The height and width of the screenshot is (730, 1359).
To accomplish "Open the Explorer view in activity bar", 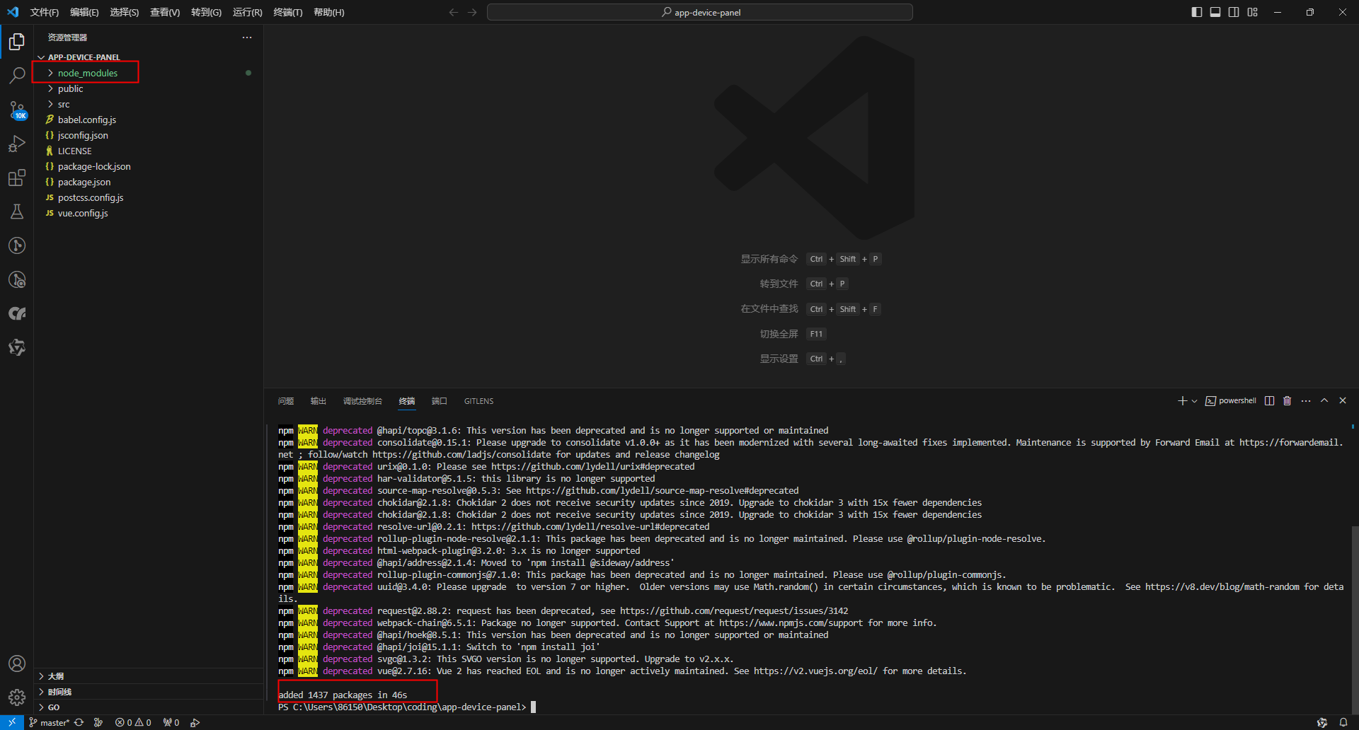I will pos(17,42).
